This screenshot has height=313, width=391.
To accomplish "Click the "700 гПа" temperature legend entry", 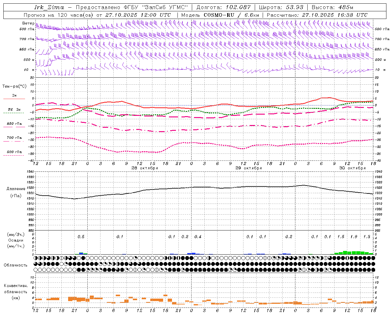I will (x=14, y=138).
